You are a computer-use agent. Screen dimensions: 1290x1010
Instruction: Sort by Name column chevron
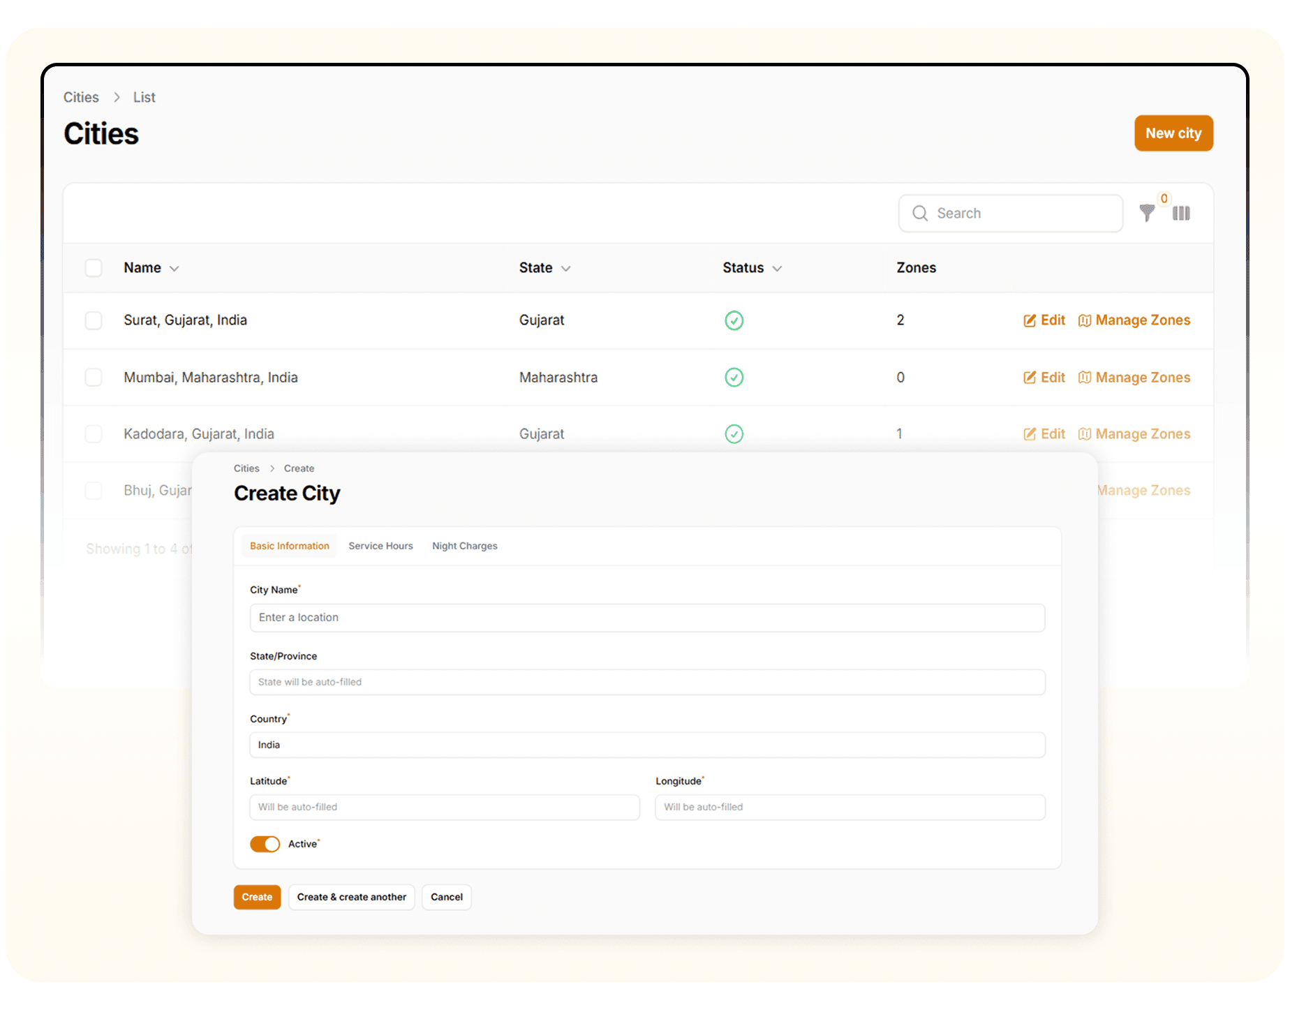coord(175,269)
